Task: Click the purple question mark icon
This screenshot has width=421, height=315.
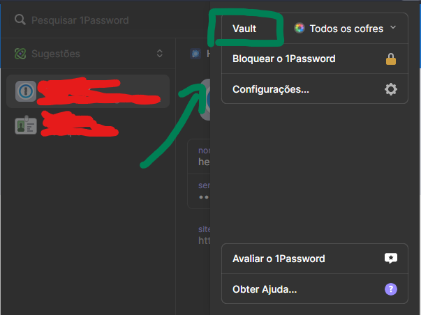Action: [391, 289]
